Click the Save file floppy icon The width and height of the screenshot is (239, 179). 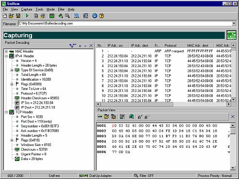(x=18, y=16)
